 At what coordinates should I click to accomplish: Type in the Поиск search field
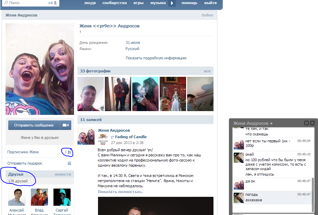pos(27,3)
